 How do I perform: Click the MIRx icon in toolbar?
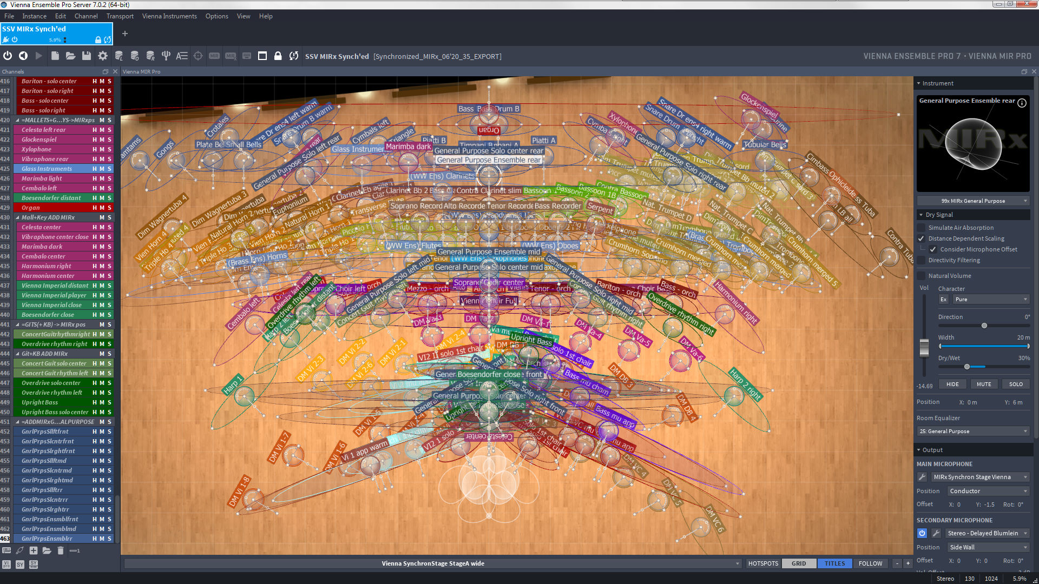pos(231,56)
